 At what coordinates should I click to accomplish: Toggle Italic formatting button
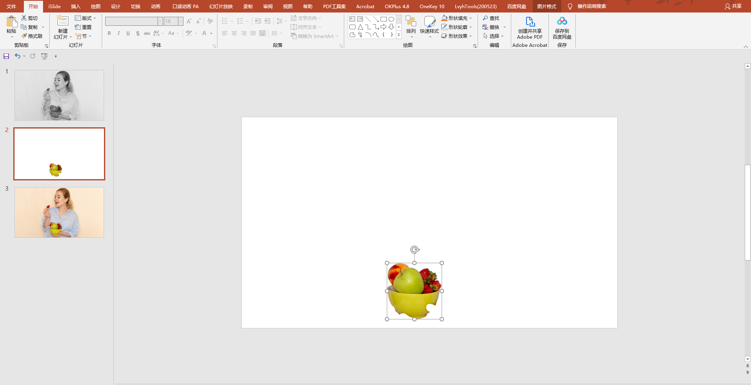[119, 33]
